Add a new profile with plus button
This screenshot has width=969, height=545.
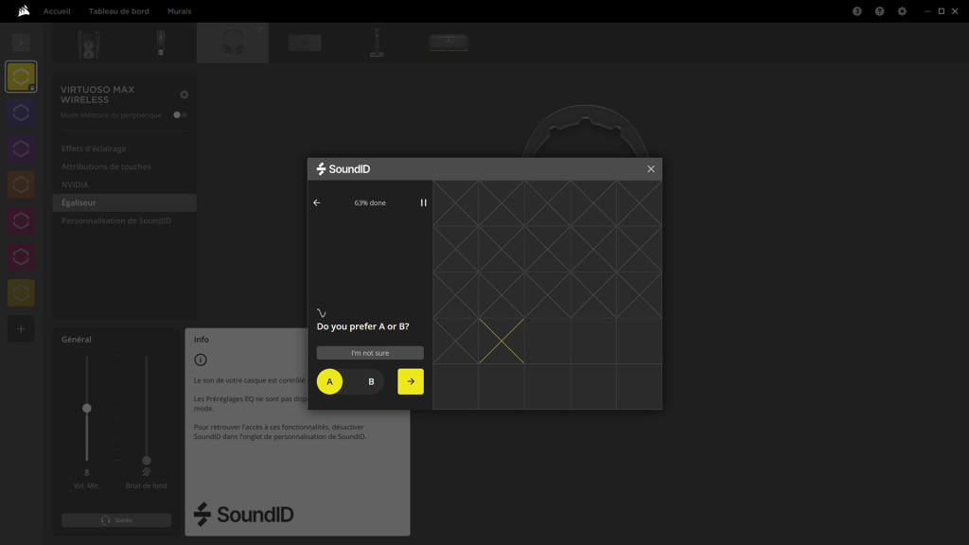pyautogui.click(x=21, y=328)
